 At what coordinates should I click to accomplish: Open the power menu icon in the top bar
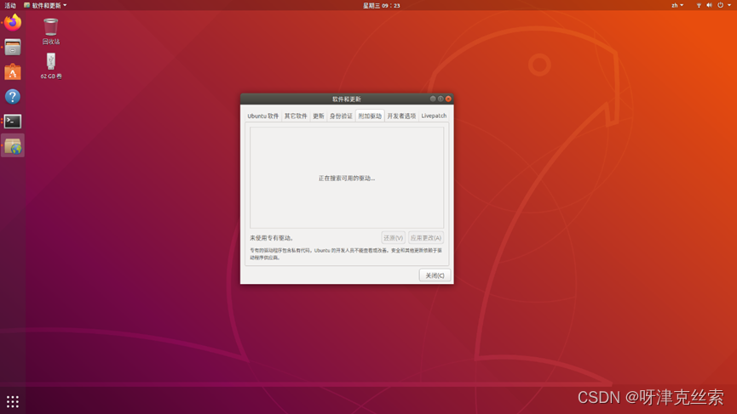point(720,5)
